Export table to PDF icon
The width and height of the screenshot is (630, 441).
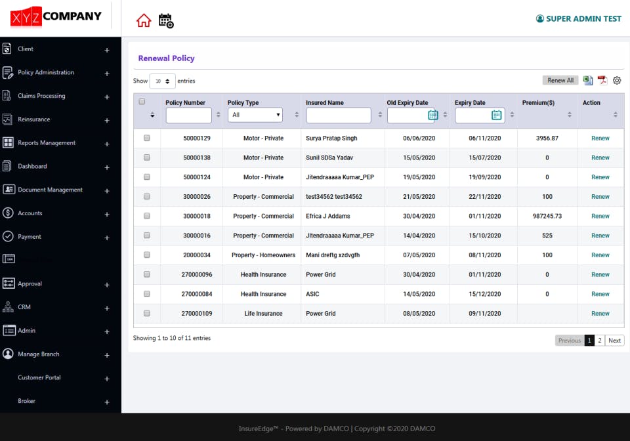pyautogui.click(x=602, y=80)
